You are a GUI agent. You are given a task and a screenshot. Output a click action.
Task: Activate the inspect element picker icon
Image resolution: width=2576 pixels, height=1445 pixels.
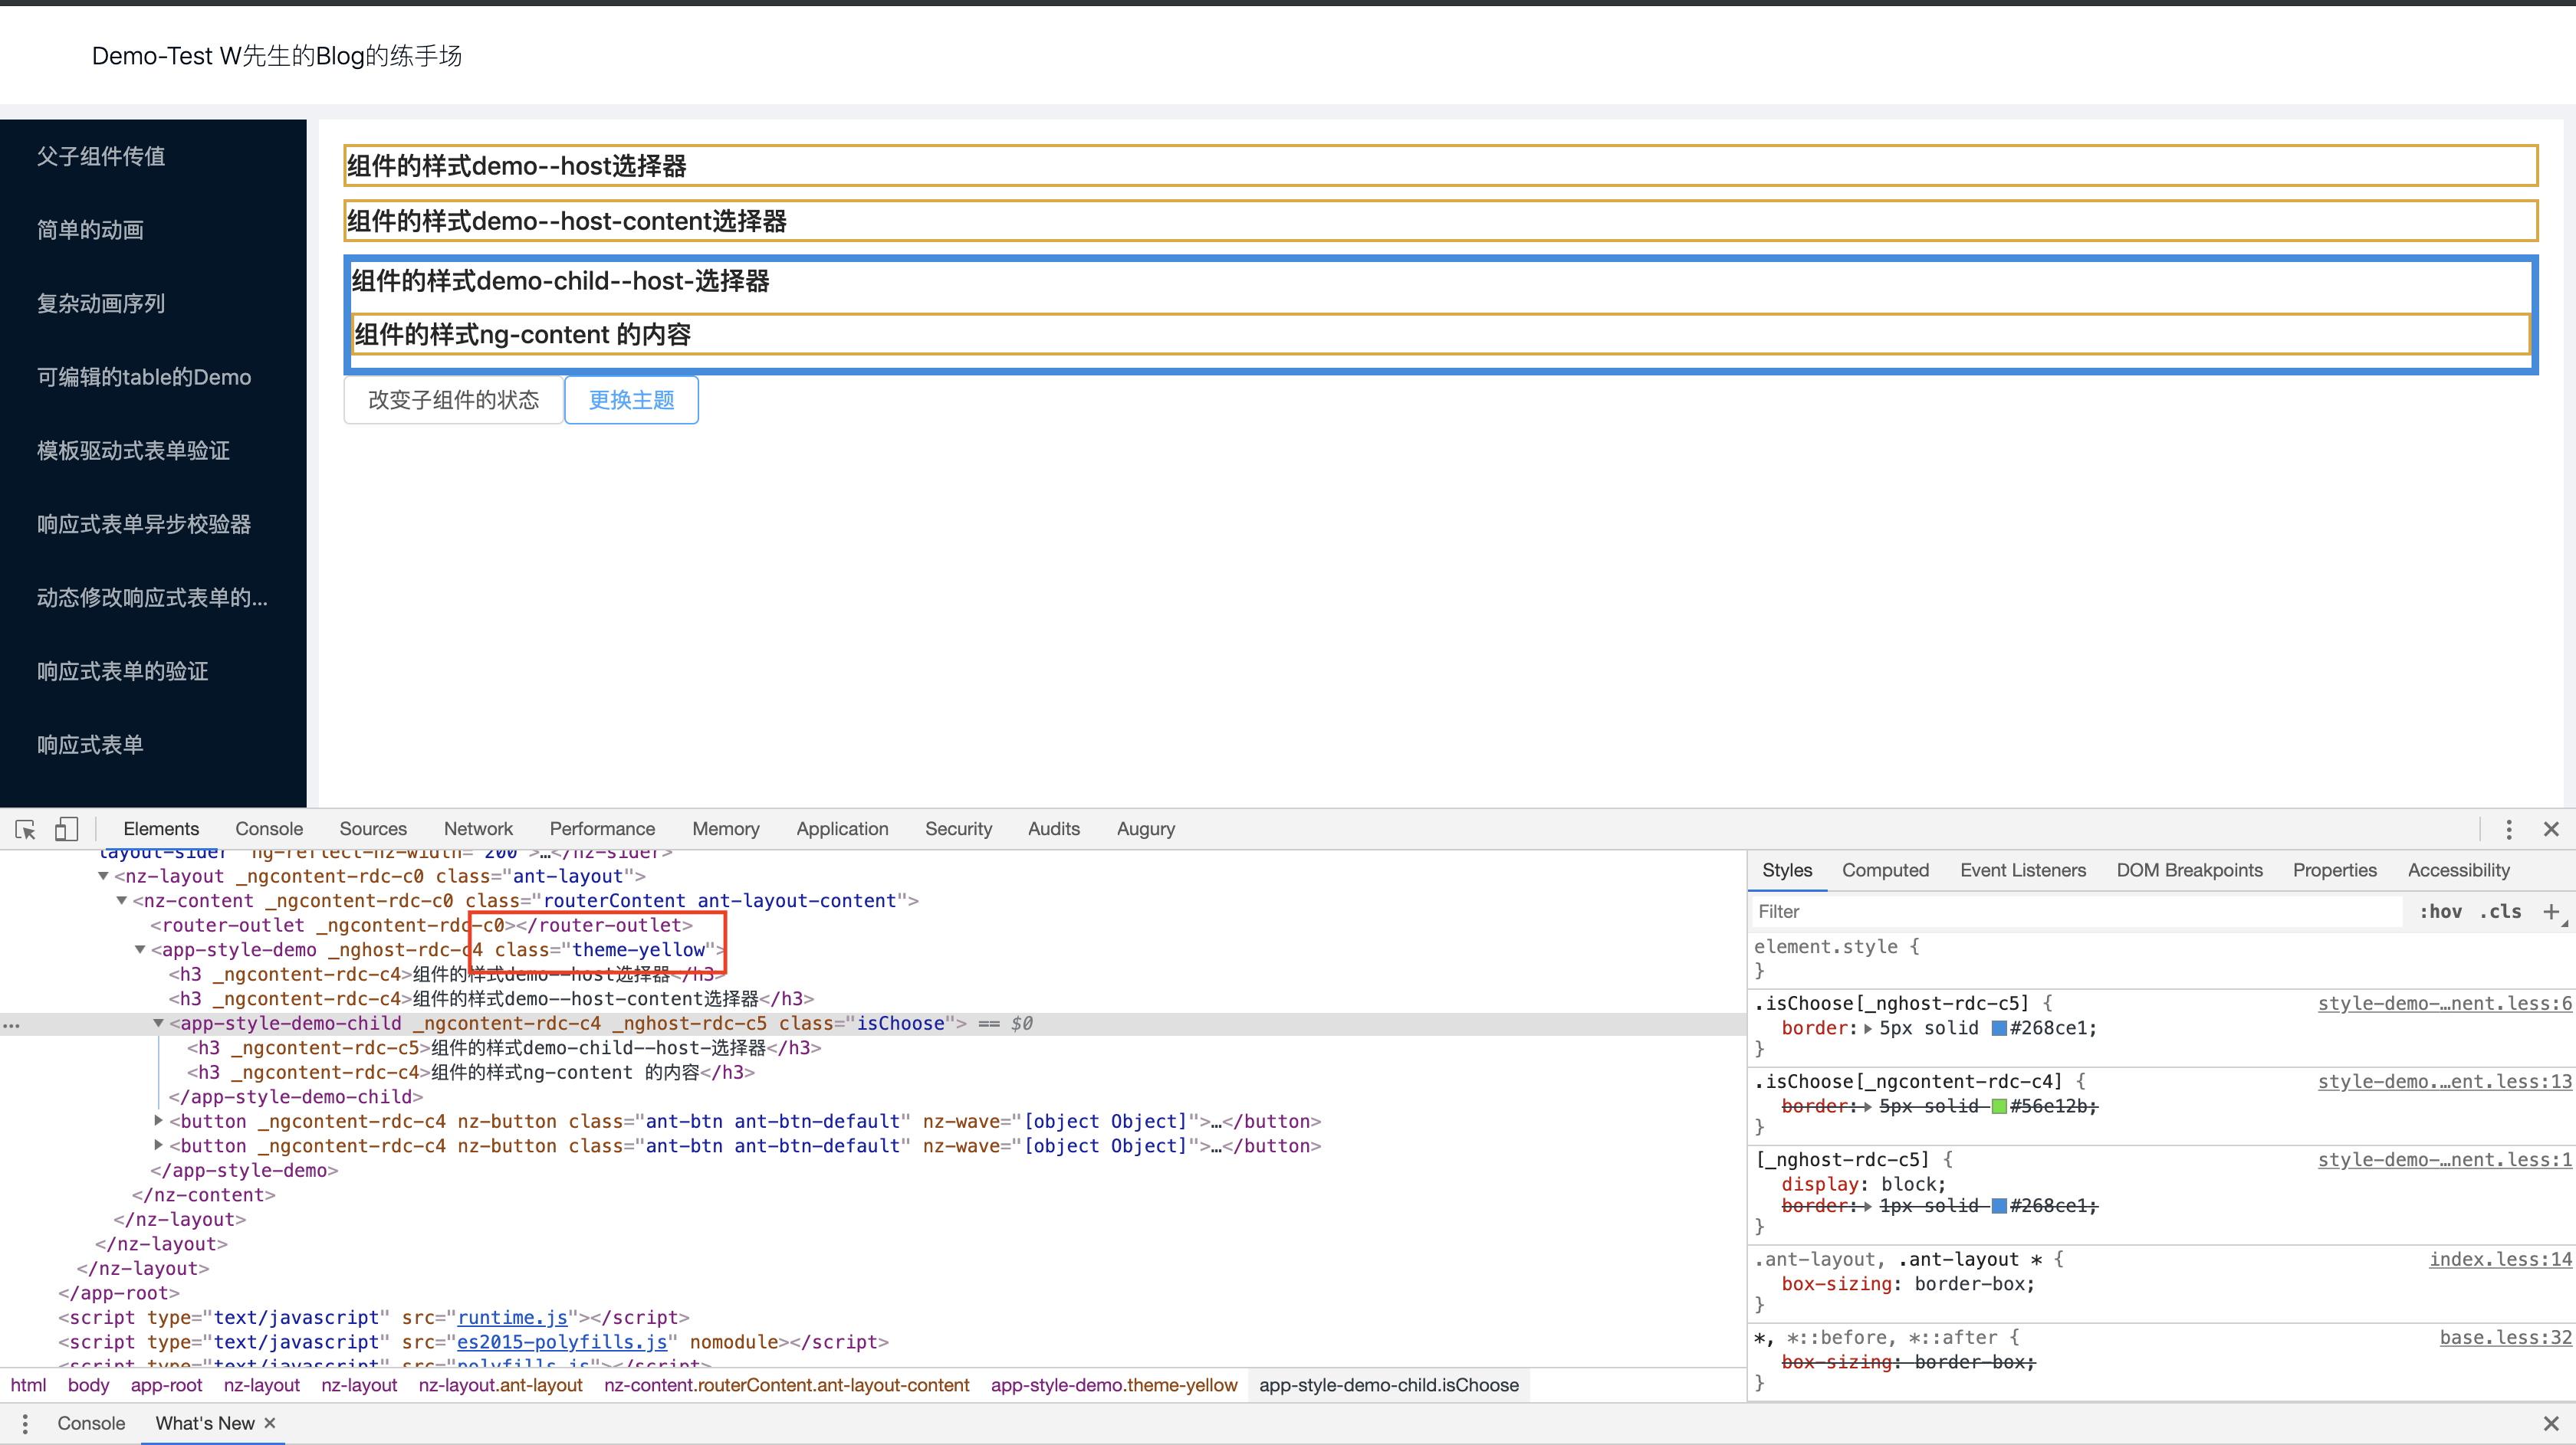26,830
